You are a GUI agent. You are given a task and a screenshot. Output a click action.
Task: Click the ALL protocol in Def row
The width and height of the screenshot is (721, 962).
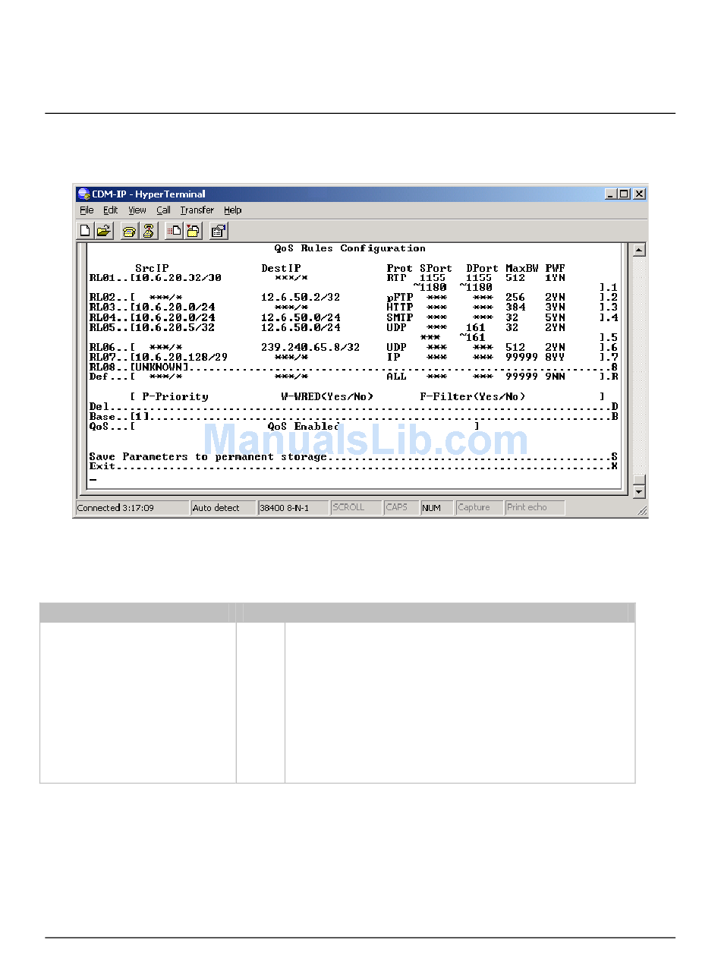point(396,377)
